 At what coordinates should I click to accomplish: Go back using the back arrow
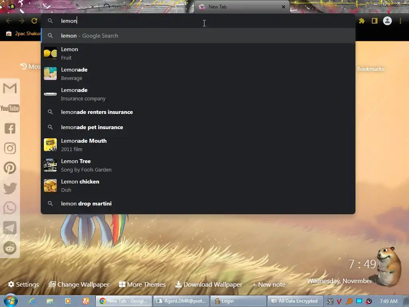click(x=8, y=21)
